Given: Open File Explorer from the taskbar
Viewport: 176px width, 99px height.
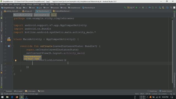Looking at the screenshot, I should click(x=7, y=97).
